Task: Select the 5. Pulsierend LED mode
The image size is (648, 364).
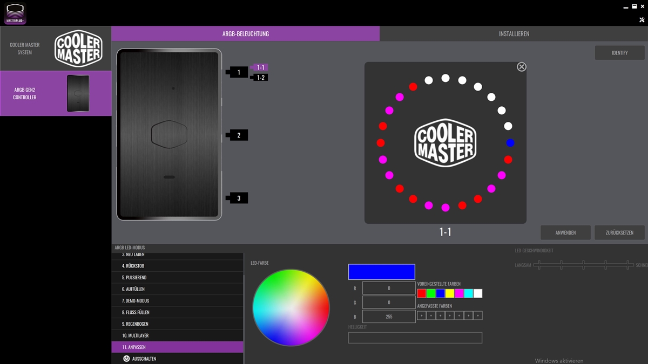Action: pyautogui.click(x=178, y=277)
